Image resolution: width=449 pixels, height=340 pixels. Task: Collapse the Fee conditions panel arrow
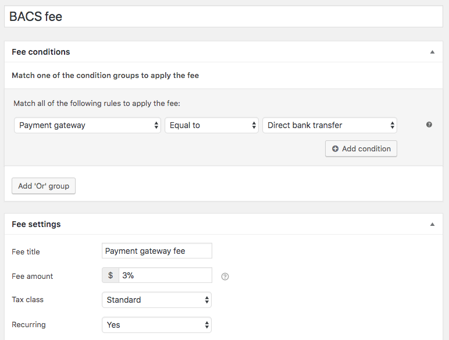click(432, 52)
